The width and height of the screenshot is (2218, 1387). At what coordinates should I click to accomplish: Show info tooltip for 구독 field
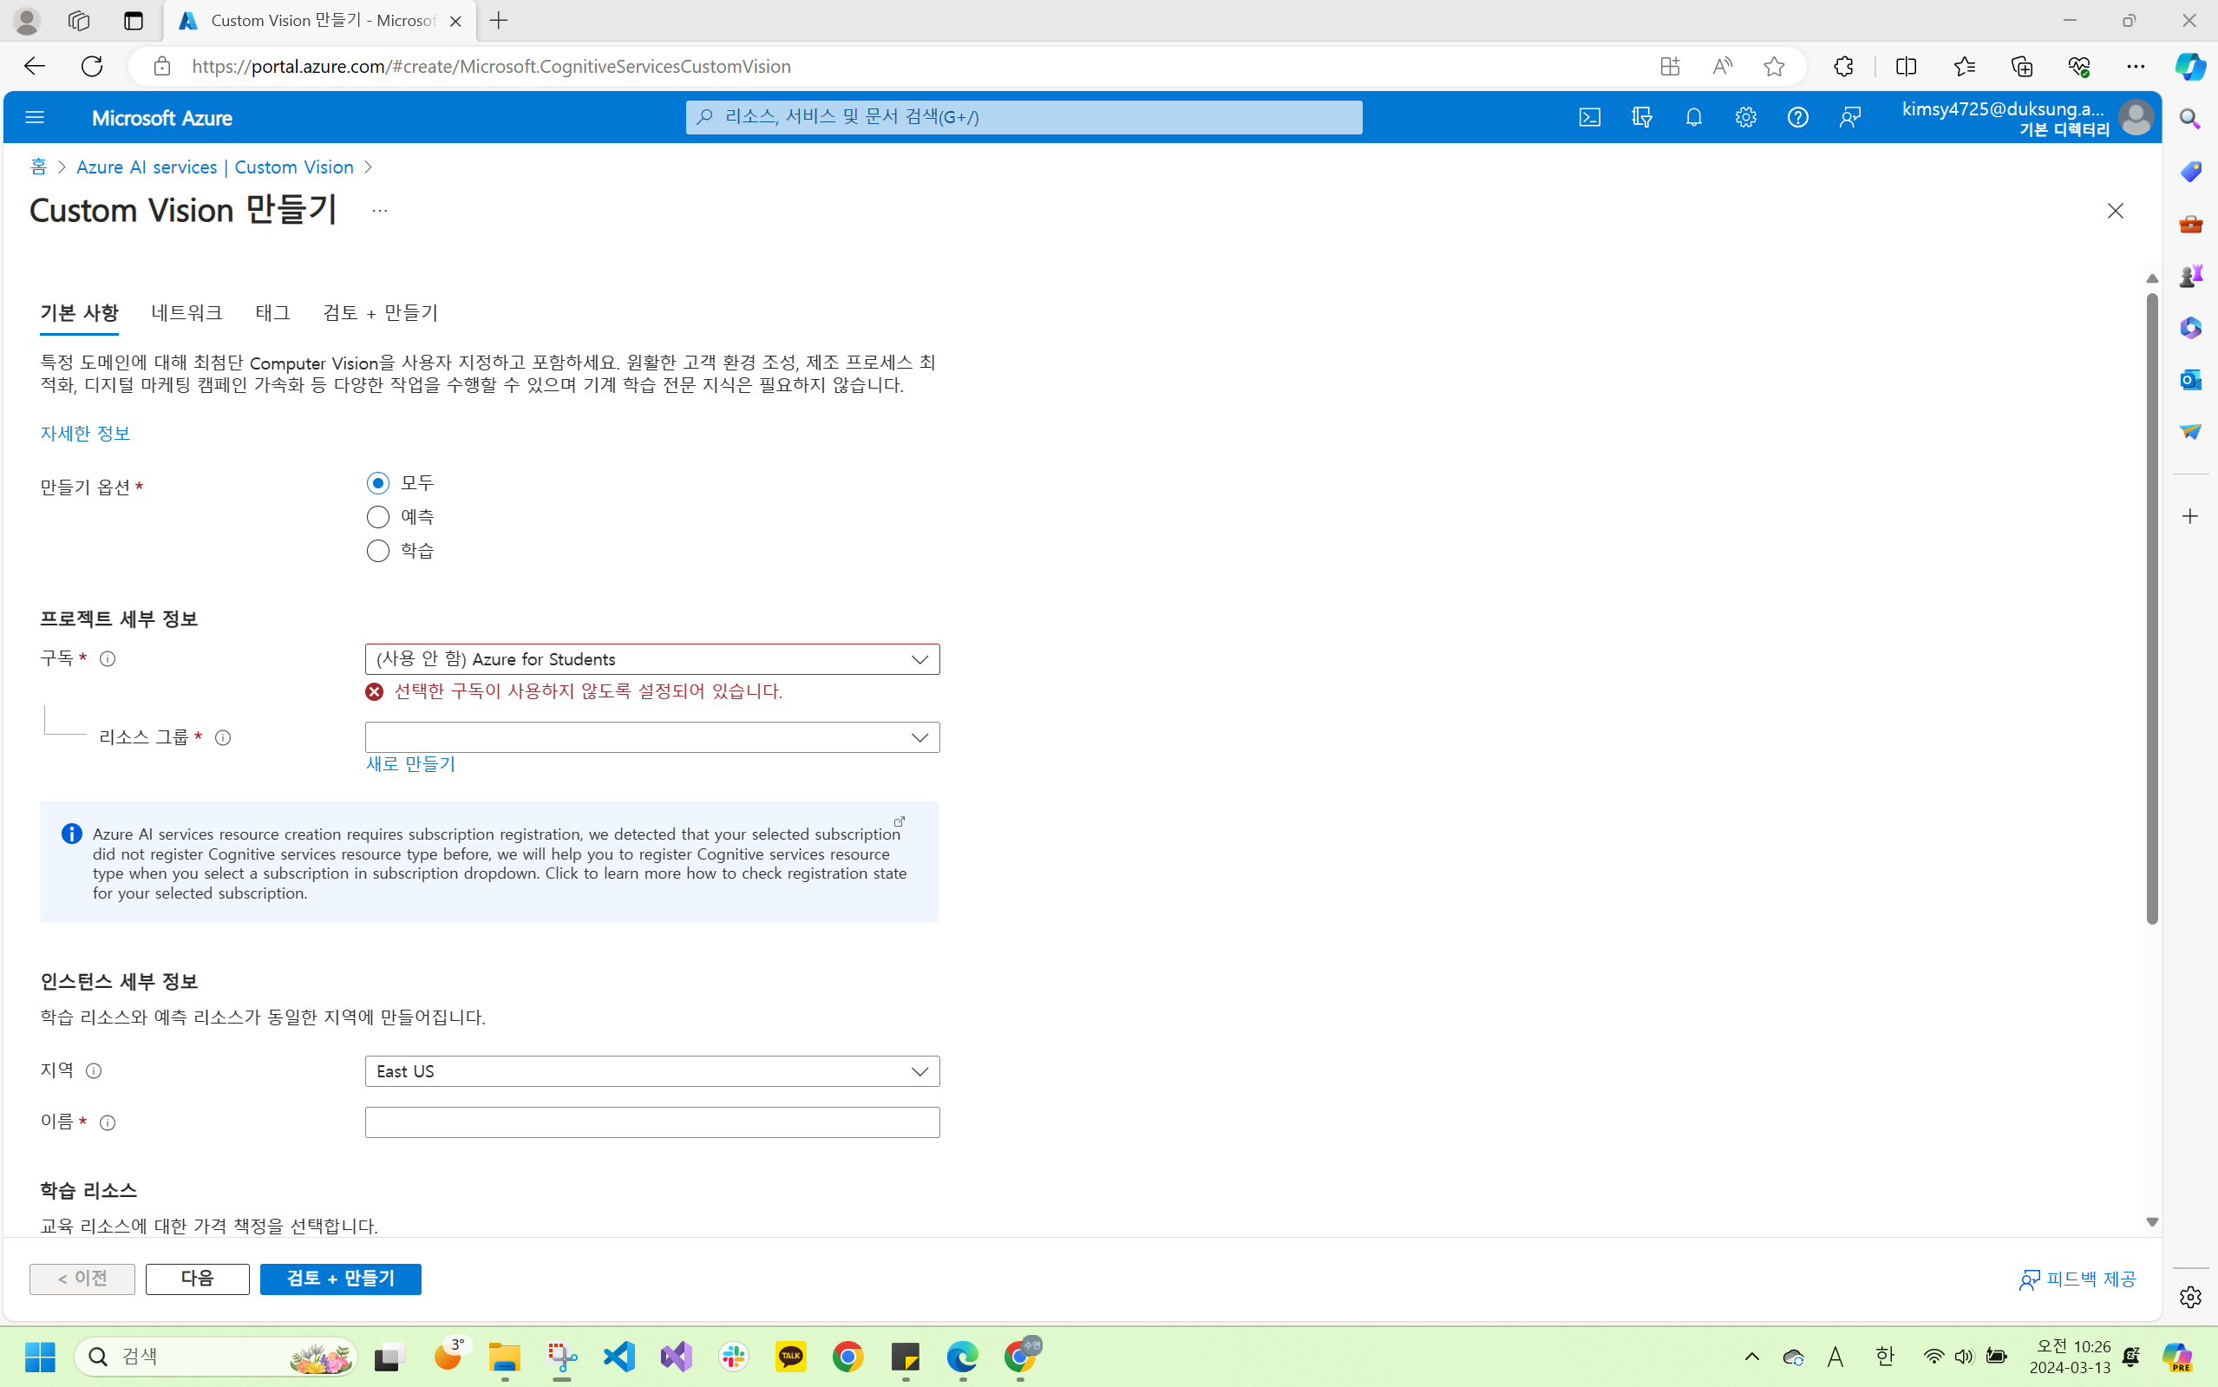coord(108,658)
